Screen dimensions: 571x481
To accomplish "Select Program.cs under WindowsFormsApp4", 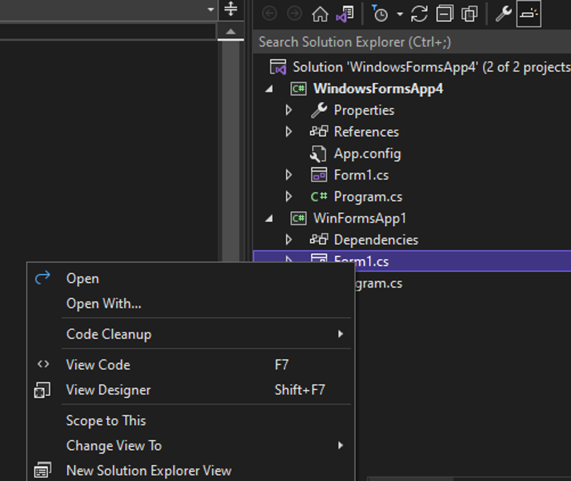I will (369, 196).
